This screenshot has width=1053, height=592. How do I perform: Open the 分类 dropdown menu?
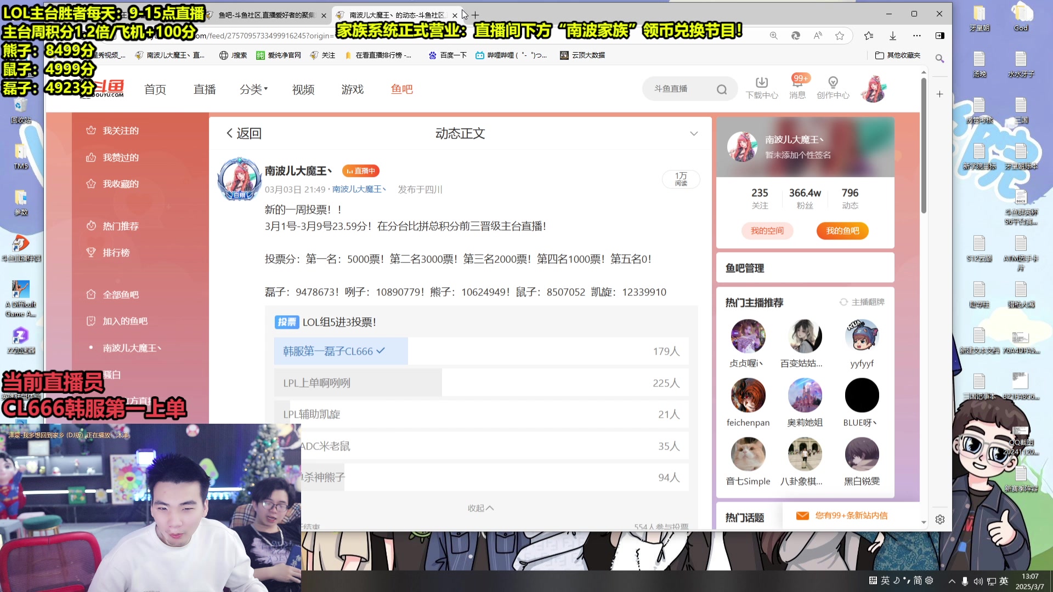pos(253,89)
